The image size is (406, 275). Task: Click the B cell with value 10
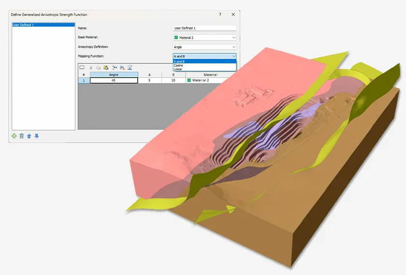click(173, 80)
